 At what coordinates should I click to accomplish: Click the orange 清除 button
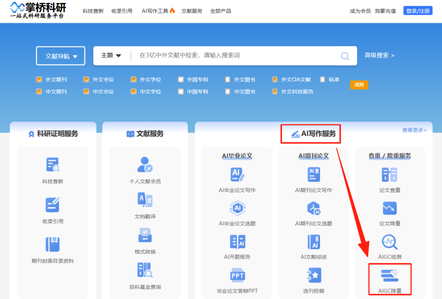click(359, 85)
